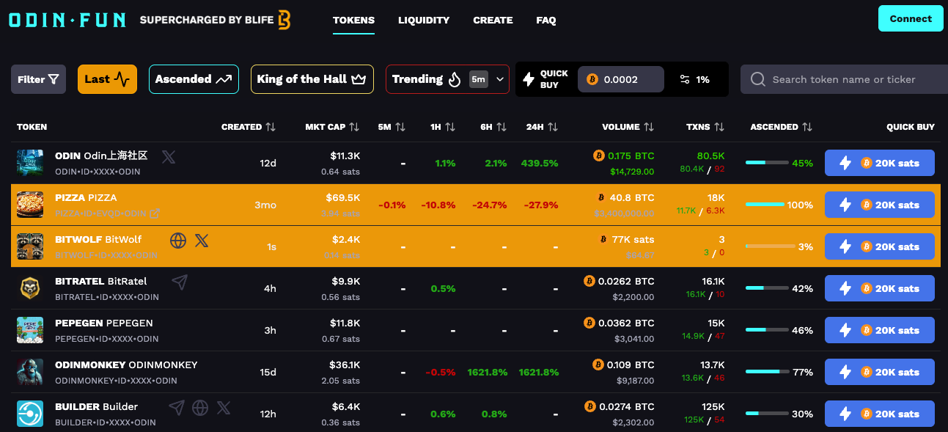Click ODIN ascended progress bar 45%
The image size is (948, 432).
coord(767,163)
